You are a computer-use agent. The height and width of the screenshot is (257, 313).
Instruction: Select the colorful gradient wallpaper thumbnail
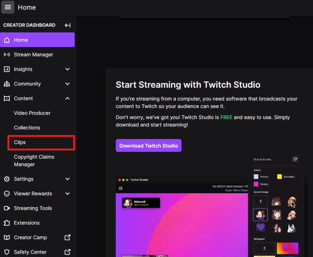point(287,248)
